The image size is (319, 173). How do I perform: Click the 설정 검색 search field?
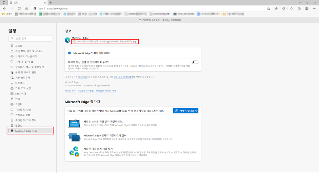pyautogui.click(x=30, y=38)
